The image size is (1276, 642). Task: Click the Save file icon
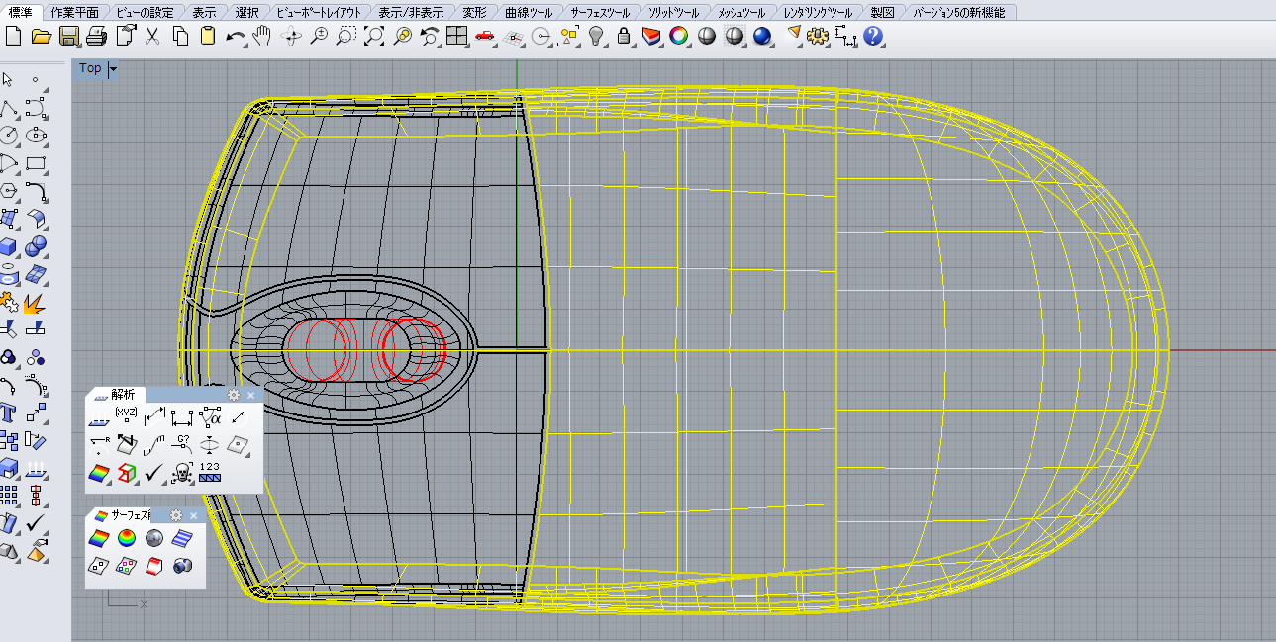(69, 37)
